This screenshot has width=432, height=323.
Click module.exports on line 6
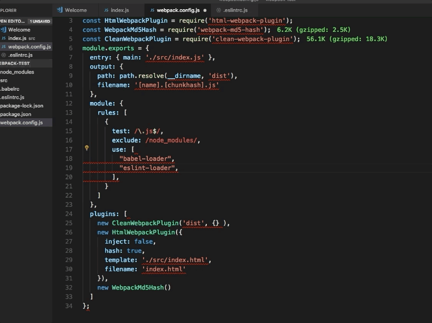[108, 48]
